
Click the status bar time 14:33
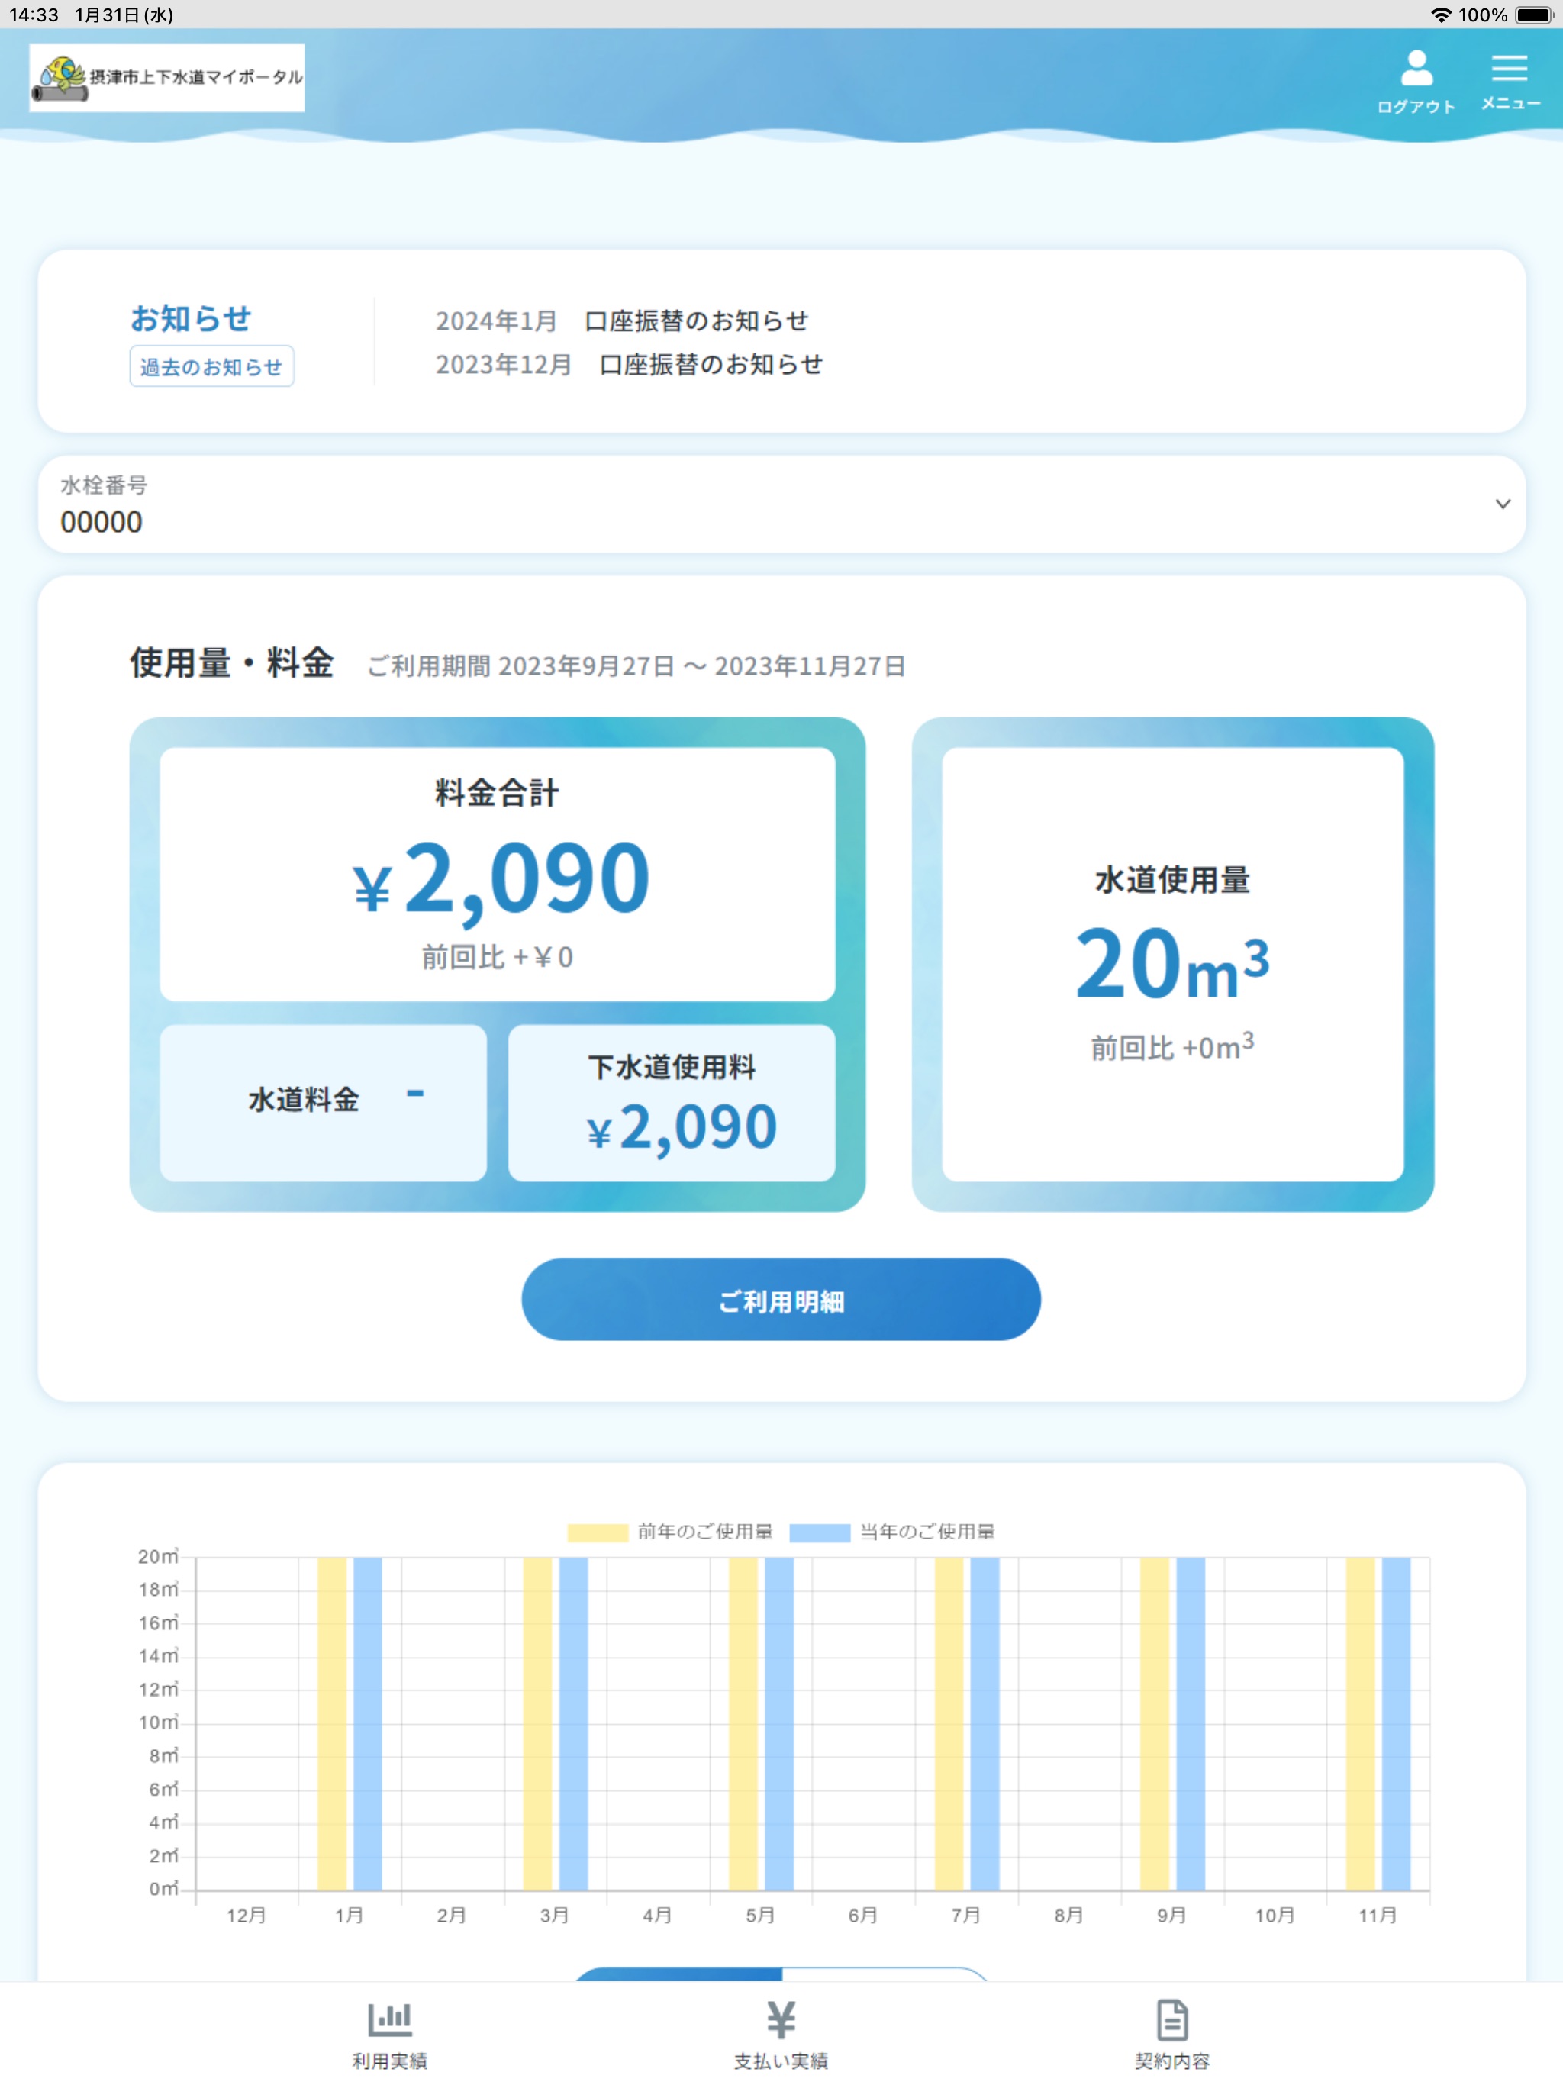click(x=34, y=15)
